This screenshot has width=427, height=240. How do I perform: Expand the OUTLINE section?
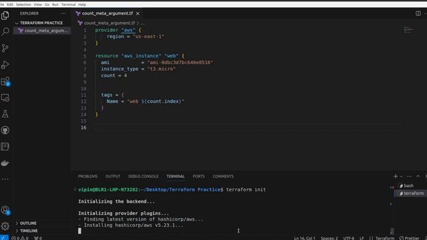(x=28, y=223)
